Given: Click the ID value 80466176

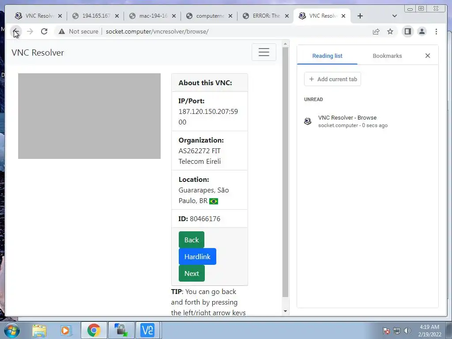Looking at the screenshot, I should [x=205, y=219].
